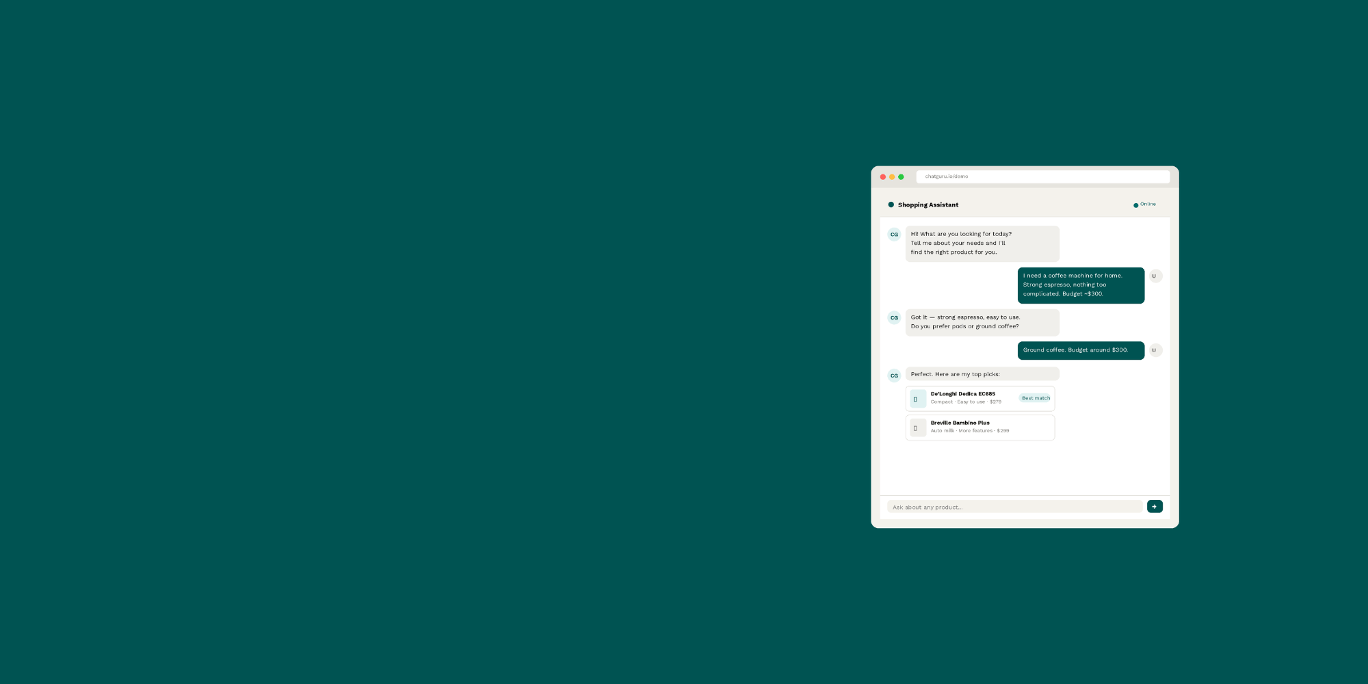Image resolution: width=1368 pixels, height=684 pixels.
Task: Select the Shopping Assistant header title
Action: coord(928,205)
